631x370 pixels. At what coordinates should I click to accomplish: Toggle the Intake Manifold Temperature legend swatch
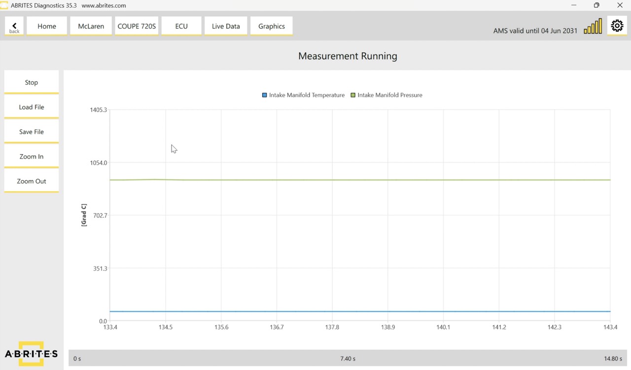[265, 95]
